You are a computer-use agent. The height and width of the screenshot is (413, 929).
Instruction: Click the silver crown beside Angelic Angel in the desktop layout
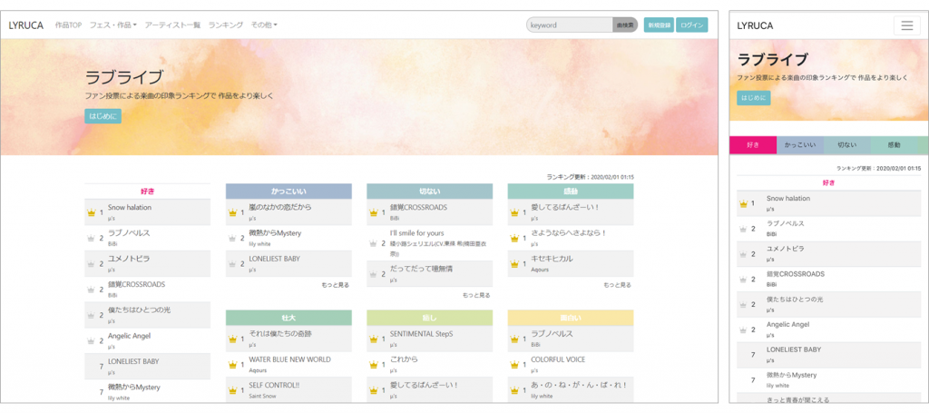pos(92,340)
